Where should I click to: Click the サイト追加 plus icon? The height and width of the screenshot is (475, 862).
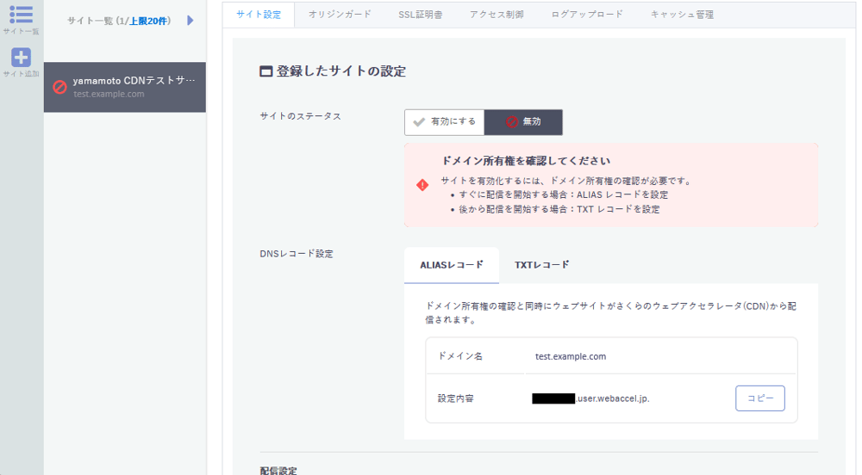pos(21,57)
